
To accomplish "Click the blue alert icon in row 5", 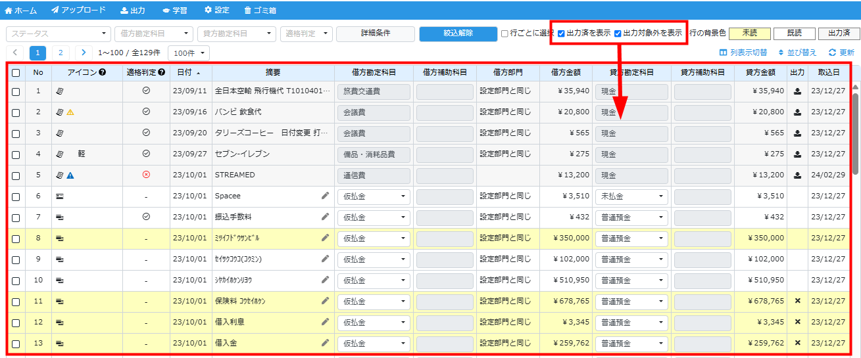I will pyautogui.click(x=70, y=175).
